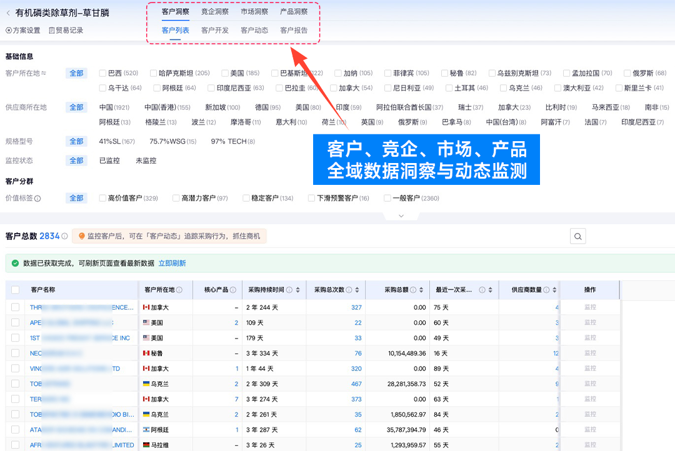Image resolution: width=675 pixels, height=451 pixels.
Task: Sort table by 采购总次数 column
Action: coord(358,290)
